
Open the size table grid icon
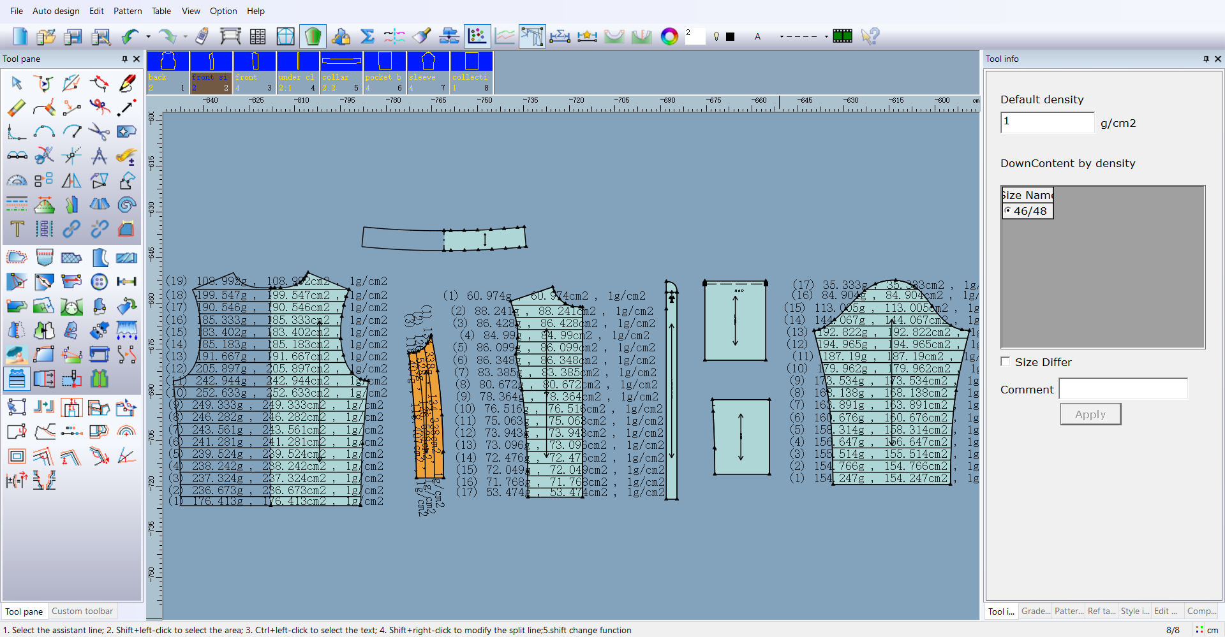[258, 36]
